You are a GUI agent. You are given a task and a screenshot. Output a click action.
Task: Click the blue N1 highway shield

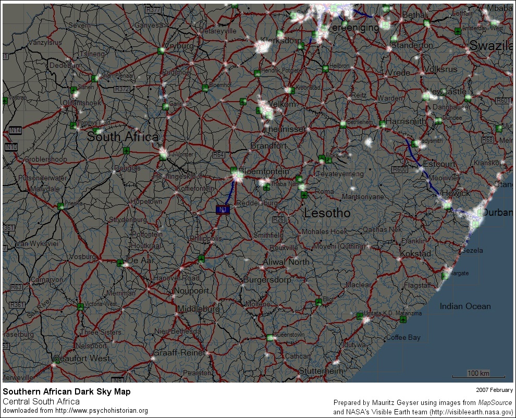(x=223, y=210)
